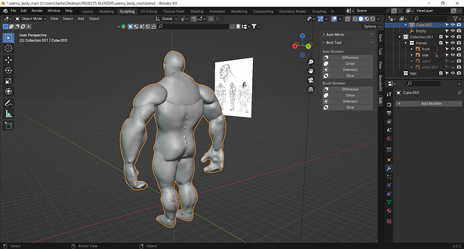464x249 pixels.
Task: Switch to Modeling workspace tab
Action: click(106, 11)
